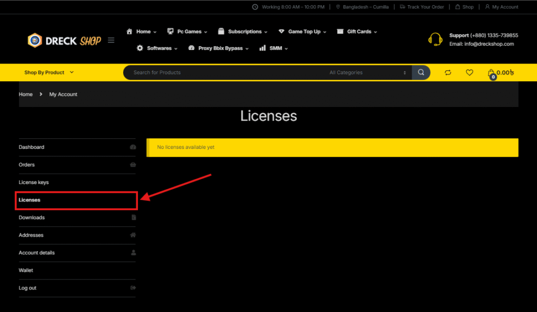
Task: Open Downloads in account sidebar
Action: click(x=78, y=218)
